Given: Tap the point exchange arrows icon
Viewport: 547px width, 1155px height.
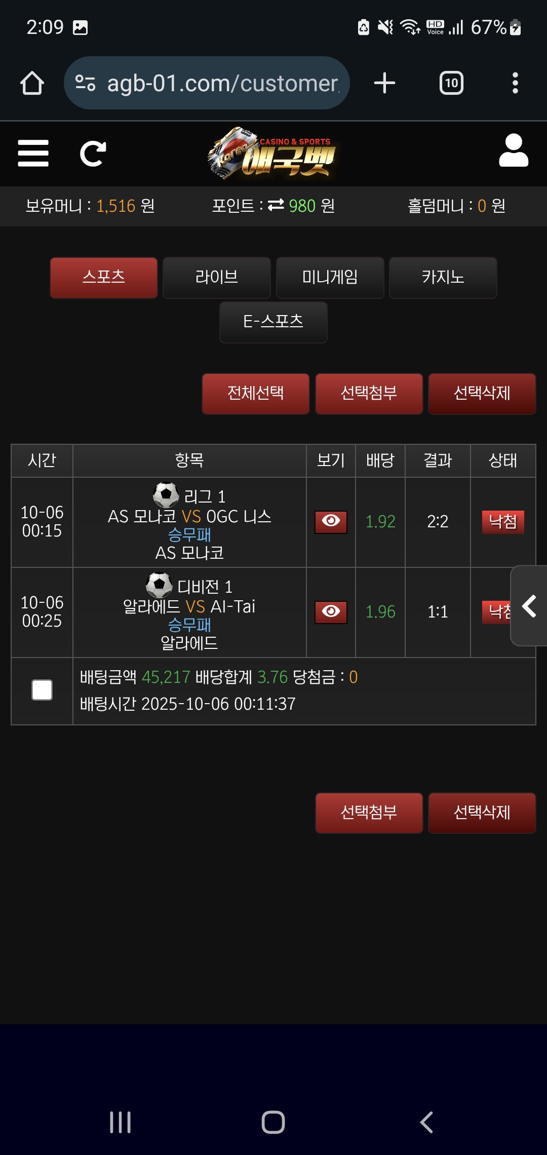Looking at the screenshot, I should pyautogui.click(x=276, y=205).
